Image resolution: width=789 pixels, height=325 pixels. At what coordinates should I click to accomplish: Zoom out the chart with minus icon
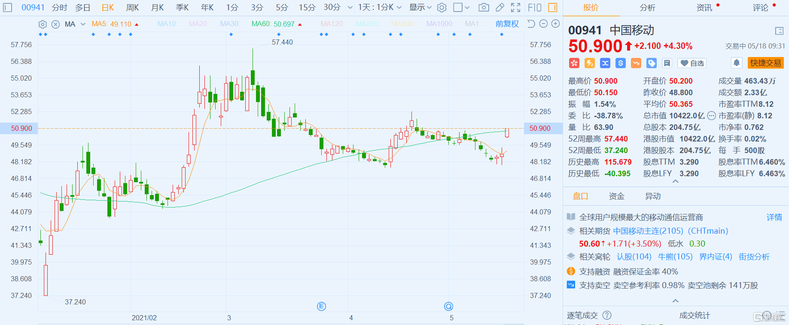tap(543, 24)
